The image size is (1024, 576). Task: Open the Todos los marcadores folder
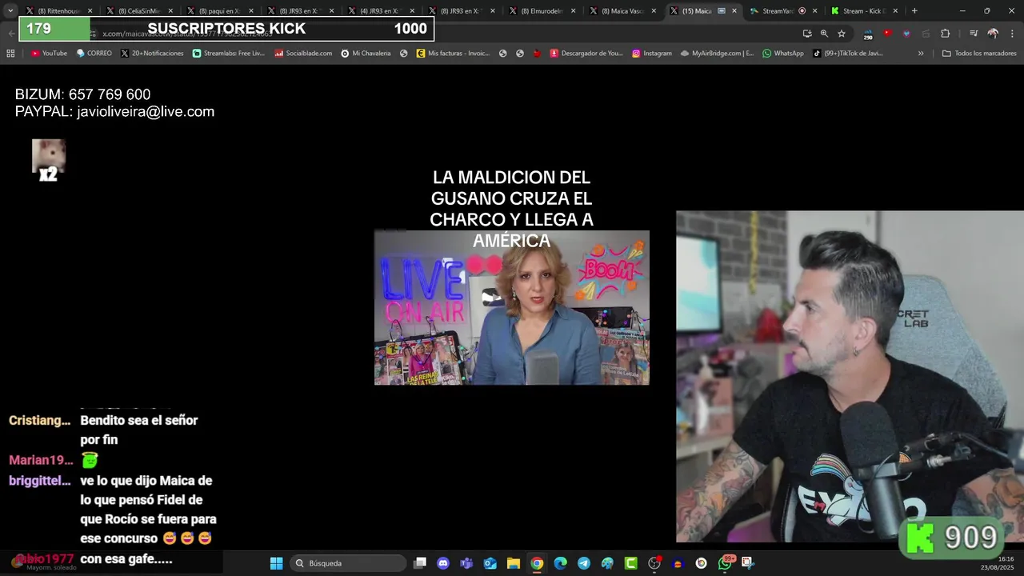[x=979, y=54]
